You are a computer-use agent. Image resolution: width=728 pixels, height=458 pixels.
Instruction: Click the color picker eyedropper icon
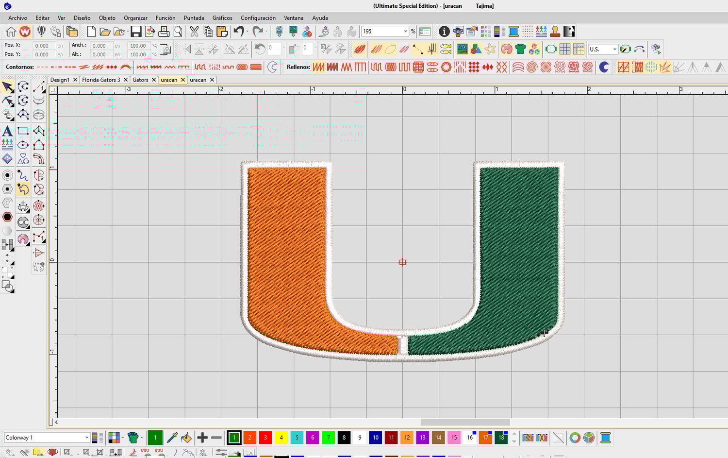(x=172, y=438)
